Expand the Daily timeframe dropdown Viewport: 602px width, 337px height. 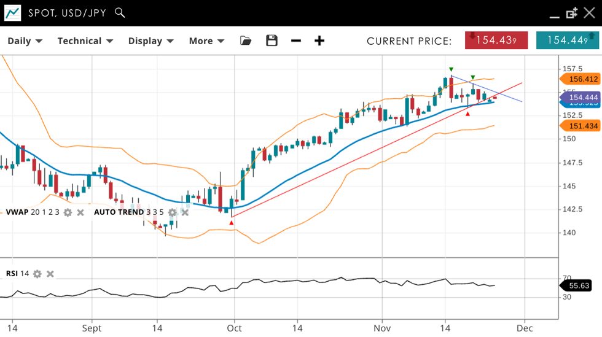pos(25,41)
